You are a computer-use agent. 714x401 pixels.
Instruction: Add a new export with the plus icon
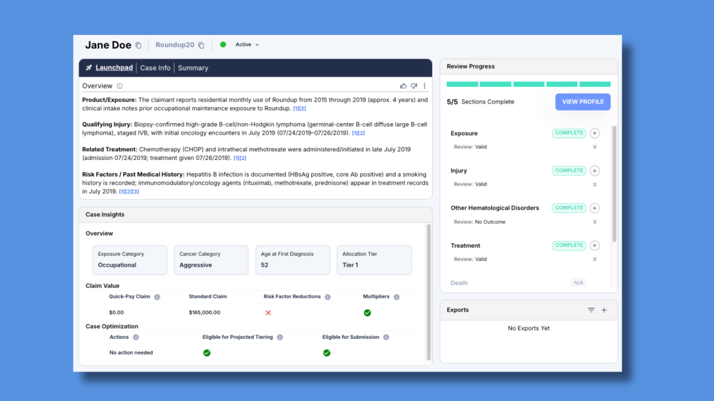click(604, 310)
